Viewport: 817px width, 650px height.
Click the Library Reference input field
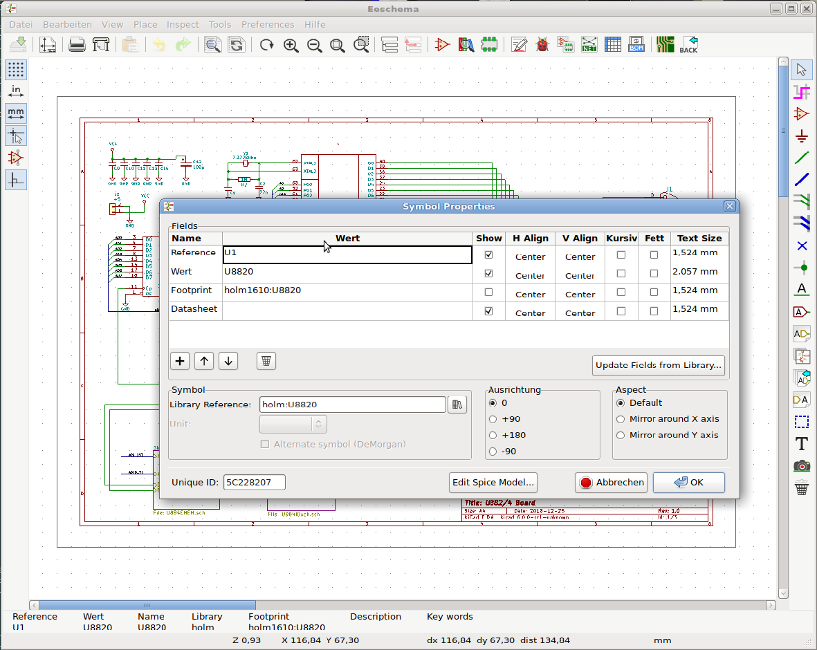[x=353, y=405]
